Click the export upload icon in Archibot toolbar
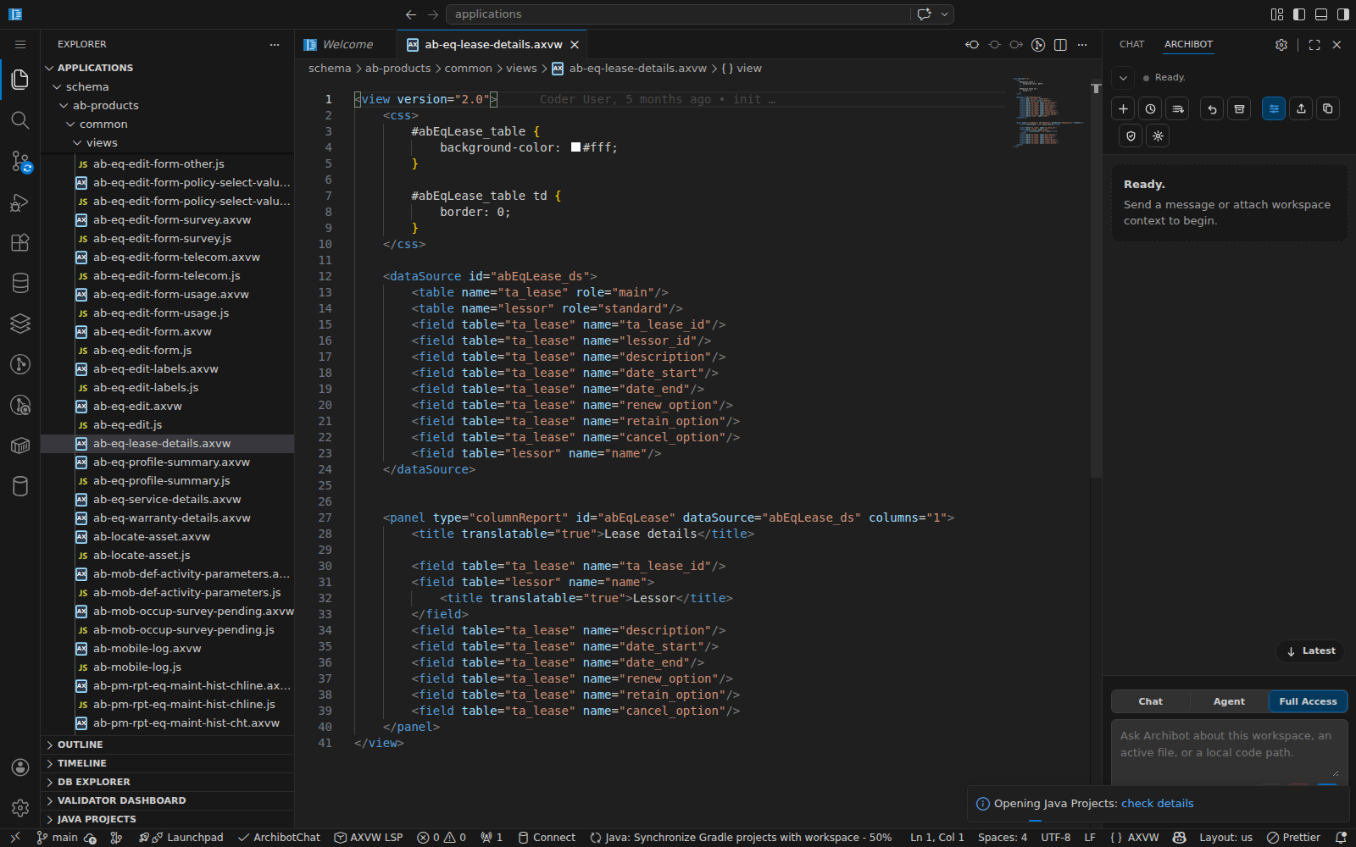Viewport: 1356px width, 847px height. pyautogui.click(x=1301, y=108)
